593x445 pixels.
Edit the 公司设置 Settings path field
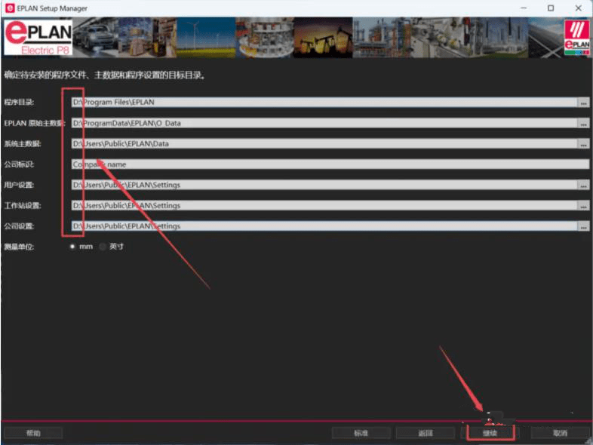(x=324, y=226)
